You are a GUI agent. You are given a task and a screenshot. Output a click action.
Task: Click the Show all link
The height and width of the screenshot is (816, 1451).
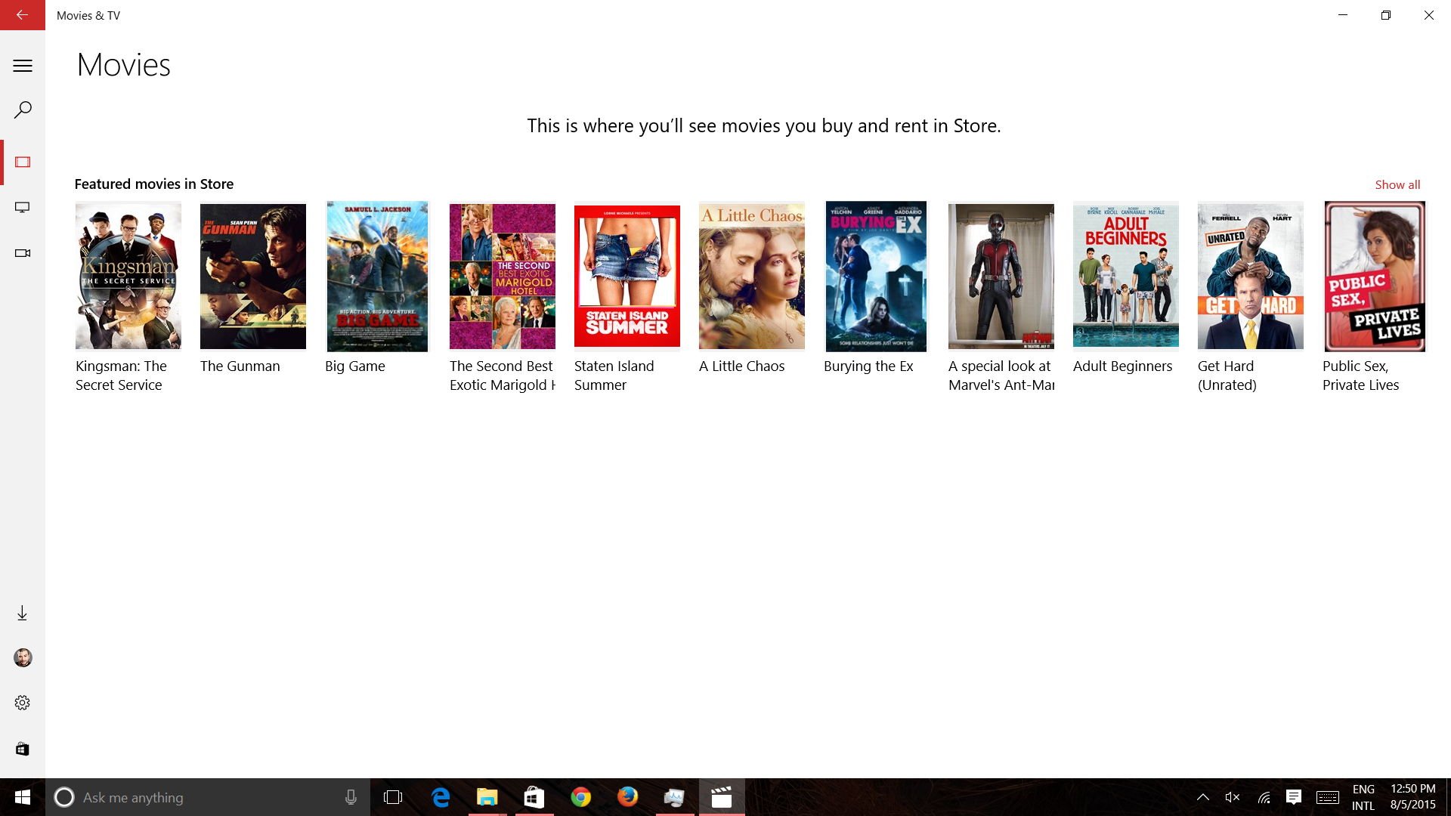pos(1397,184)
